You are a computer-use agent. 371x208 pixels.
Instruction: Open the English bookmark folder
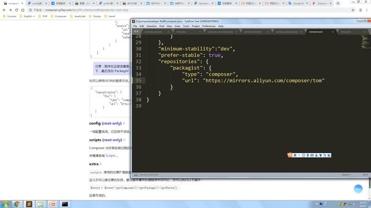click(x=27, y=16)
